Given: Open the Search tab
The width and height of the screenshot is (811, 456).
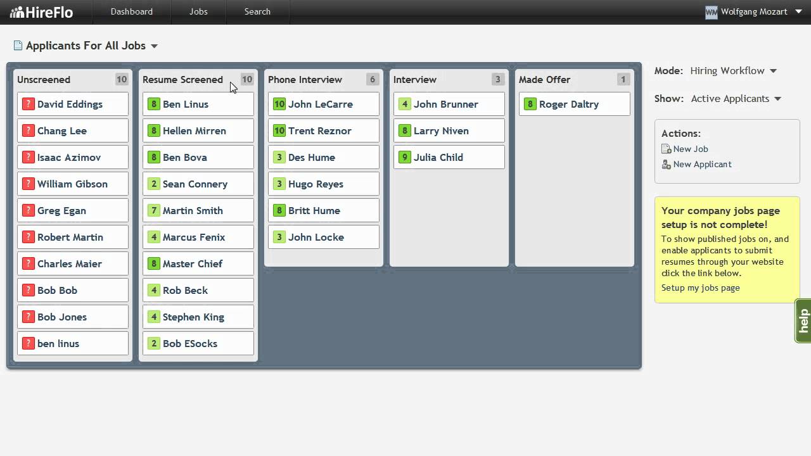Looking at the screenshot, I should coord(257,12).
